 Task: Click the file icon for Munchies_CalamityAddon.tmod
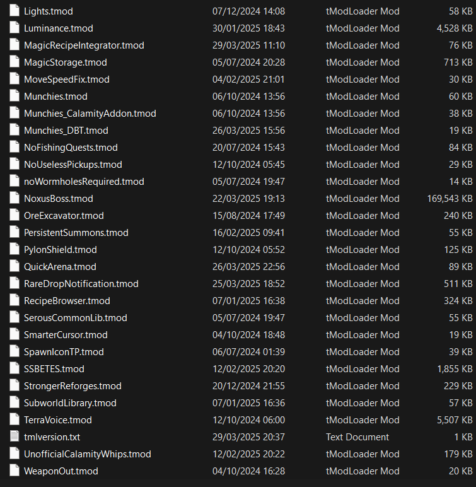tap(15, 113)
